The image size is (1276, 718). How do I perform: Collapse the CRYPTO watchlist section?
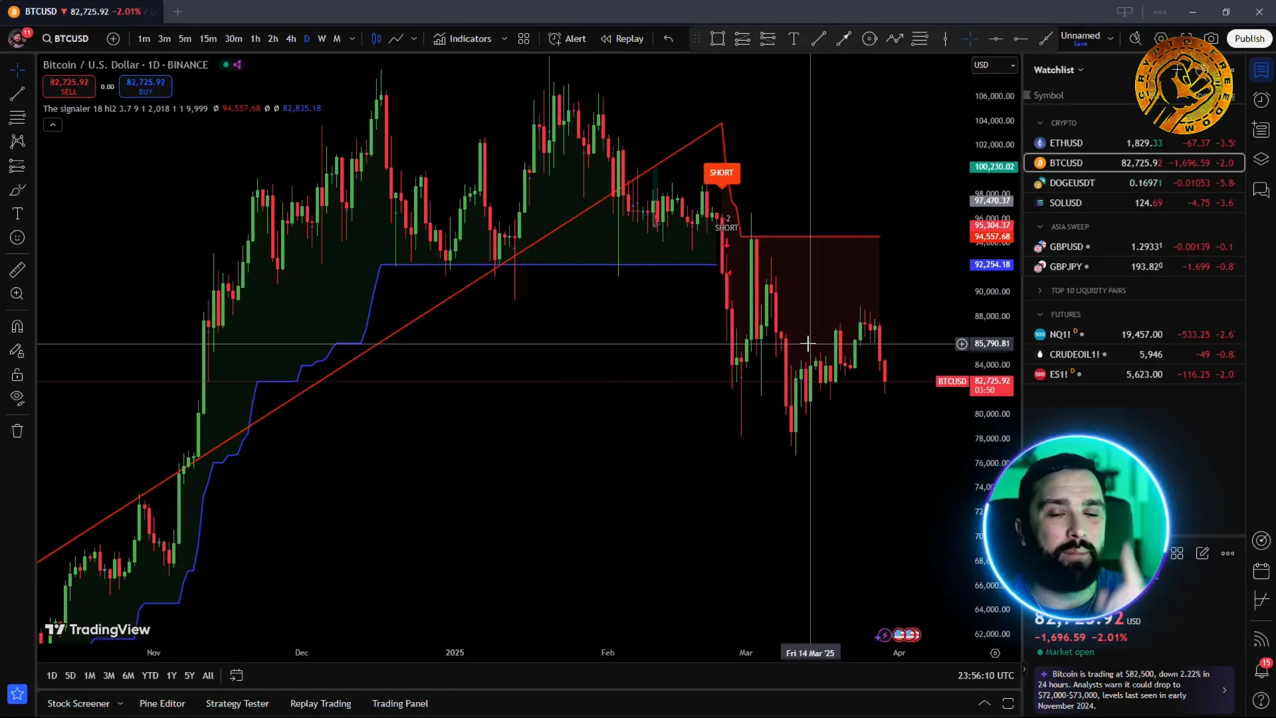[x=1040, y=123]
